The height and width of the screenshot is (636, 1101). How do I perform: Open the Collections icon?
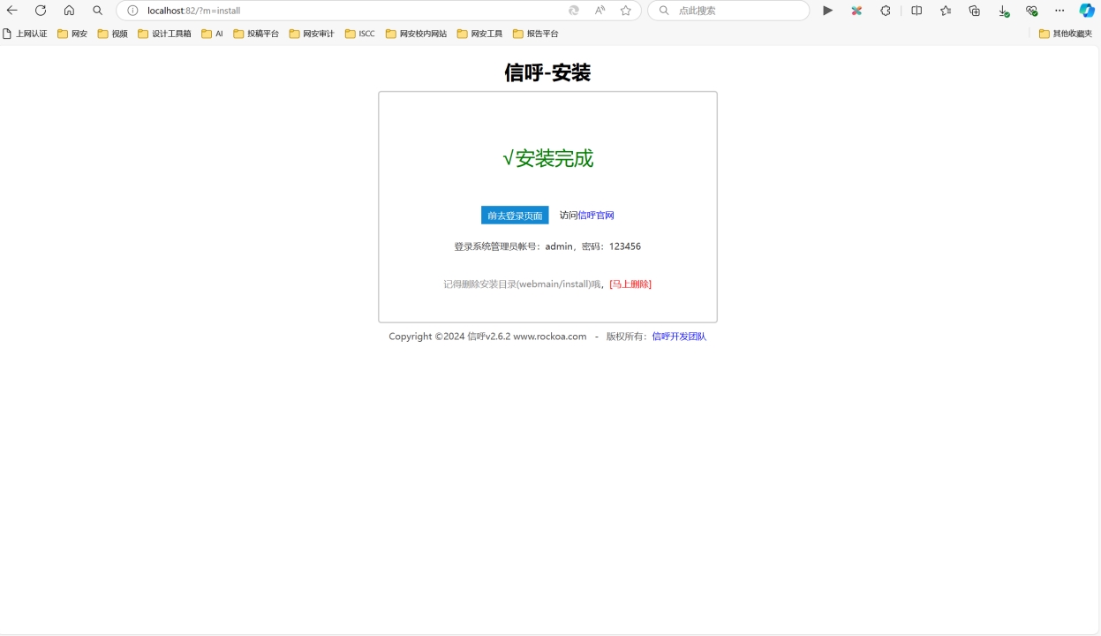[975, 11]
